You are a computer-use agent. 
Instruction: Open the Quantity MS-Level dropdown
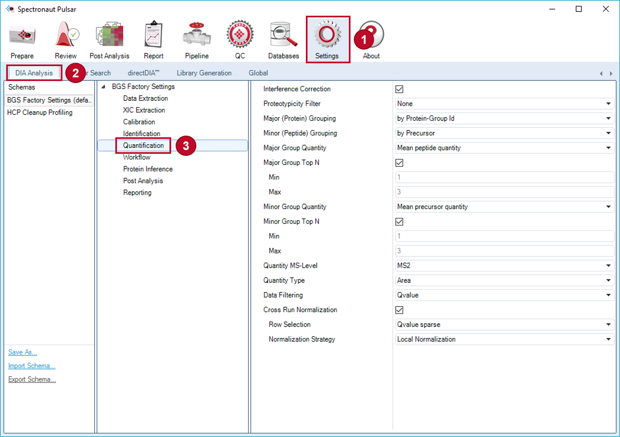tap(505, 265)
